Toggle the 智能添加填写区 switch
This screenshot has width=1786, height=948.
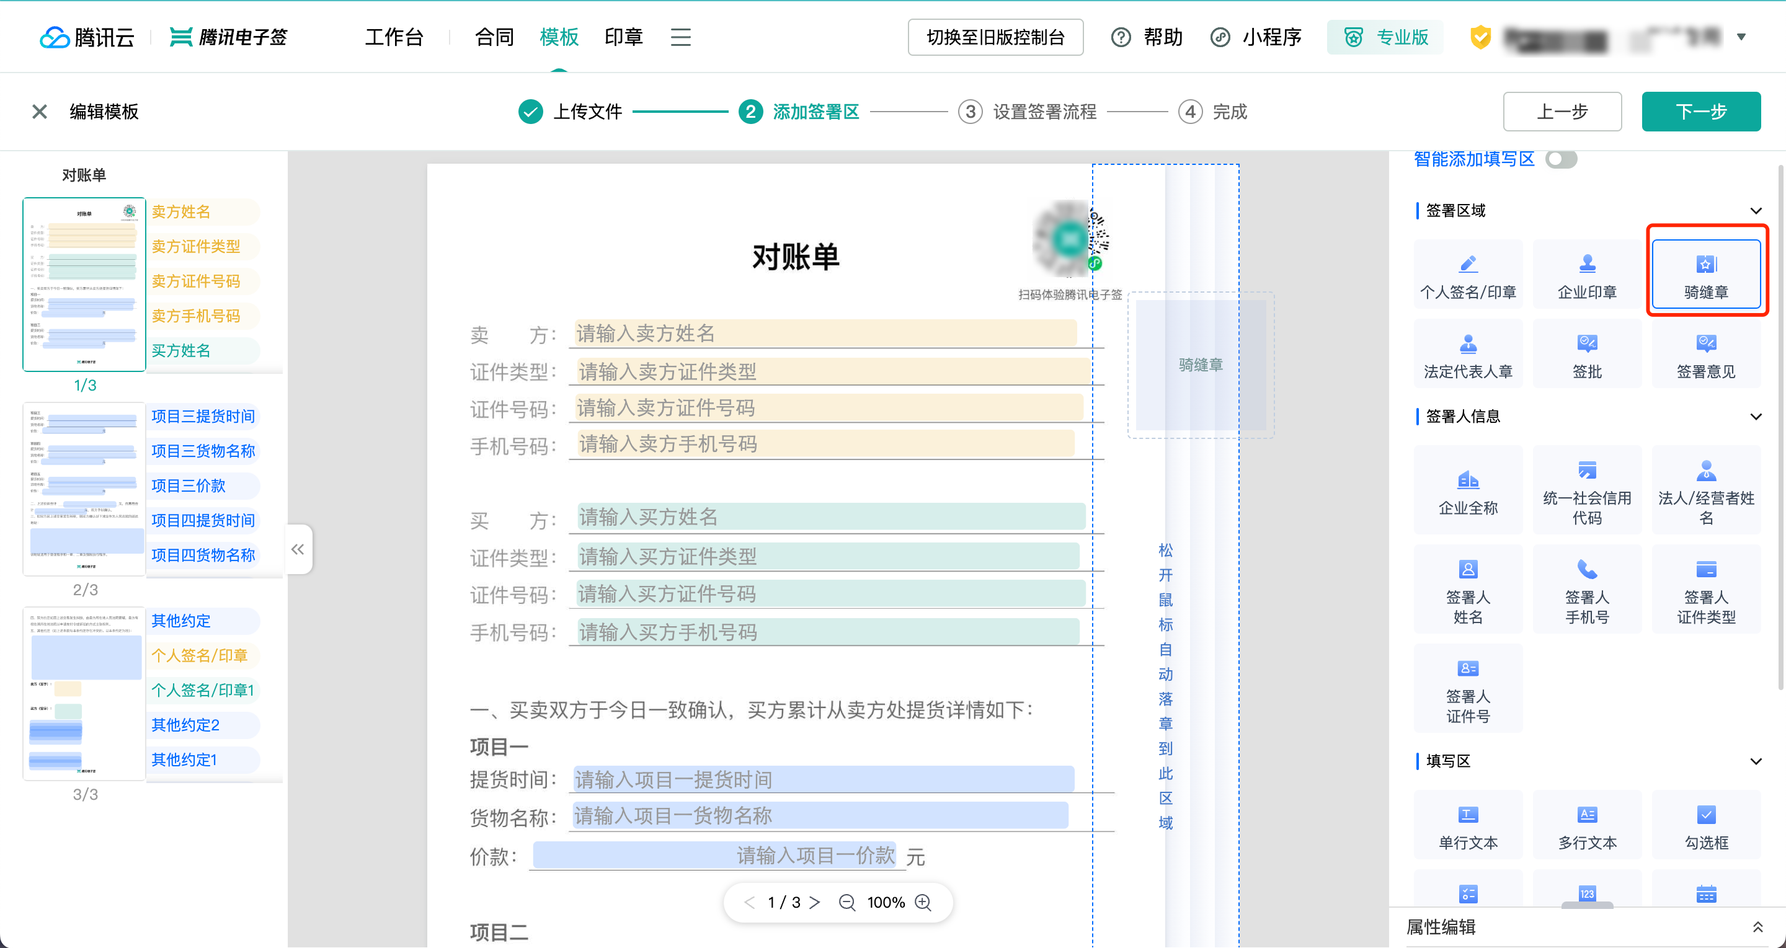pos(1562,159)
